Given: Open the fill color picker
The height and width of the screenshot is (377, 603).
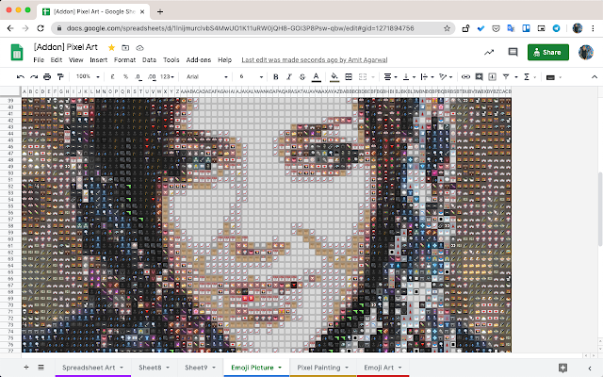Looking at the screenshot, I should (334, 77).
